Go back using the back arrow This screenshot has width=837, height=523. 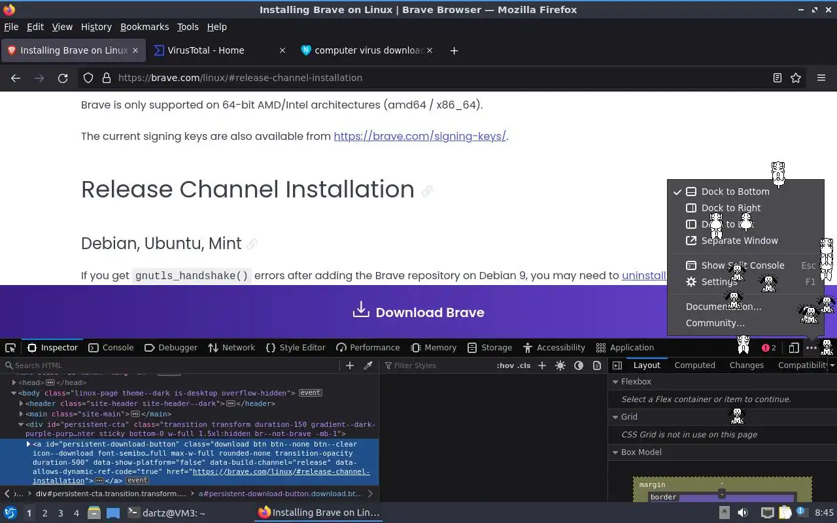click(16, 78)
